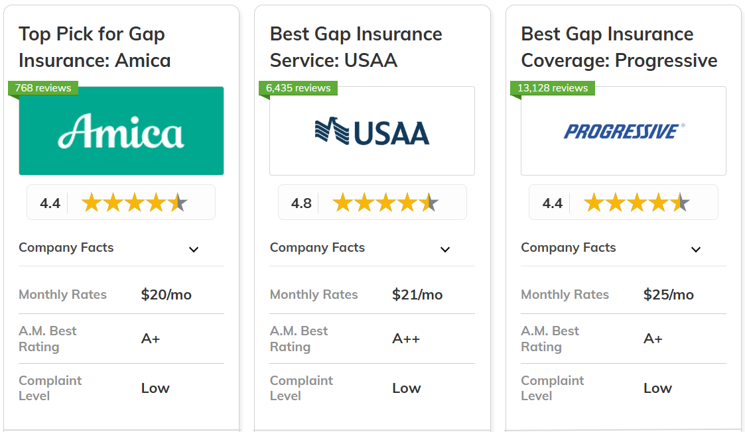
Task: Click the Progressive logo image
Action: (x=624, y=131)
